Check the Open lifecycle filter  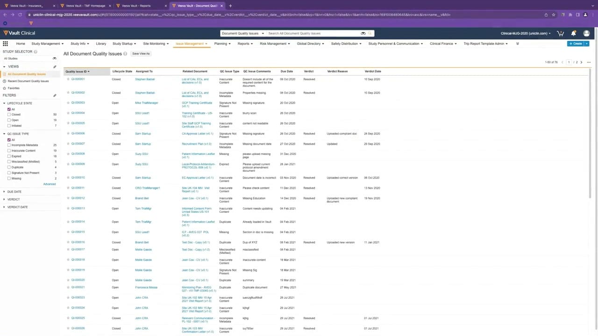(9, 120)
